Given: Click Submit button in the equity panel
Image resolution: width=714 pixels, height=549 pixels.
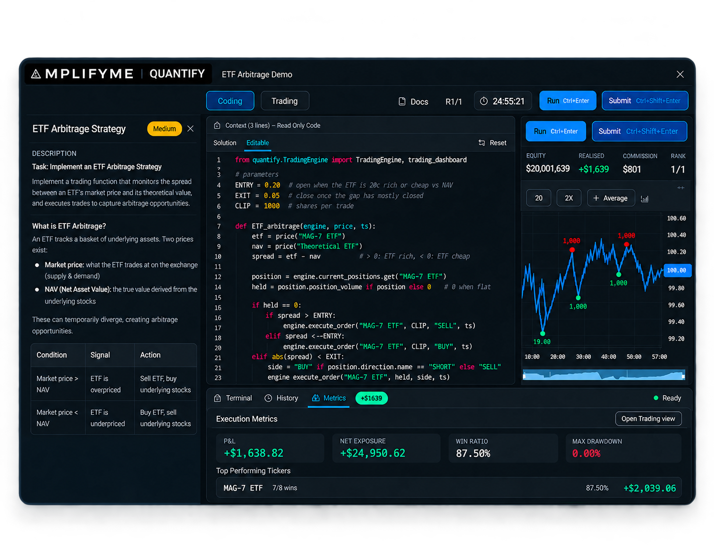Looking at the screenshot, I should click(x=639, y=131).
